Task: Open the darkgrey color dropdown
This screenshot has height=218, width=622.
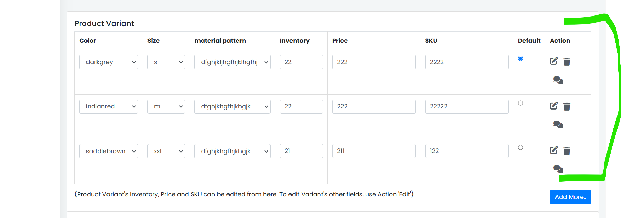Action: coord(109,62)
